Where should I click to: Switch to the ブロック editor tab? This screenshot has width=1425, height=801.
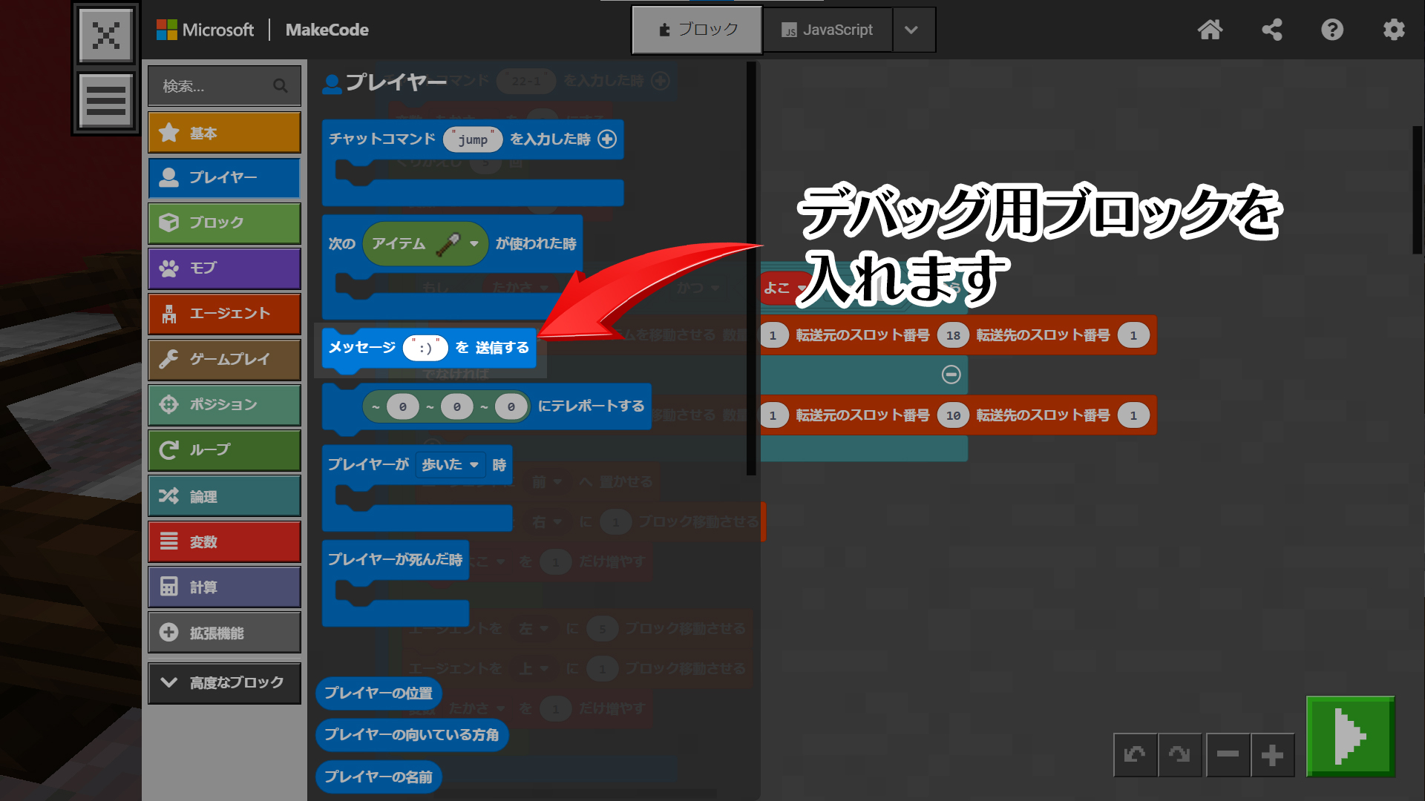[697, 30]
